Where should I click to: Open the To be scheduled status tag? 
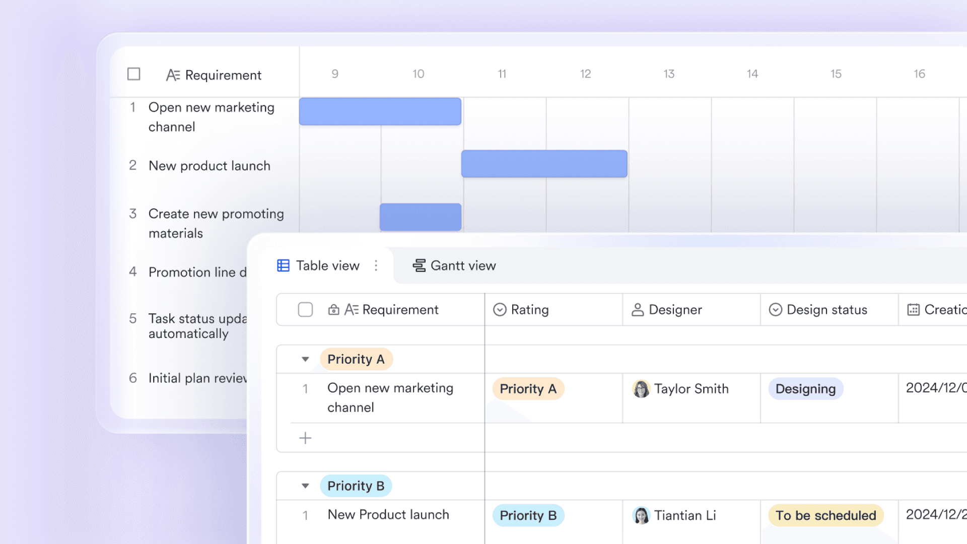coord(826,515)
